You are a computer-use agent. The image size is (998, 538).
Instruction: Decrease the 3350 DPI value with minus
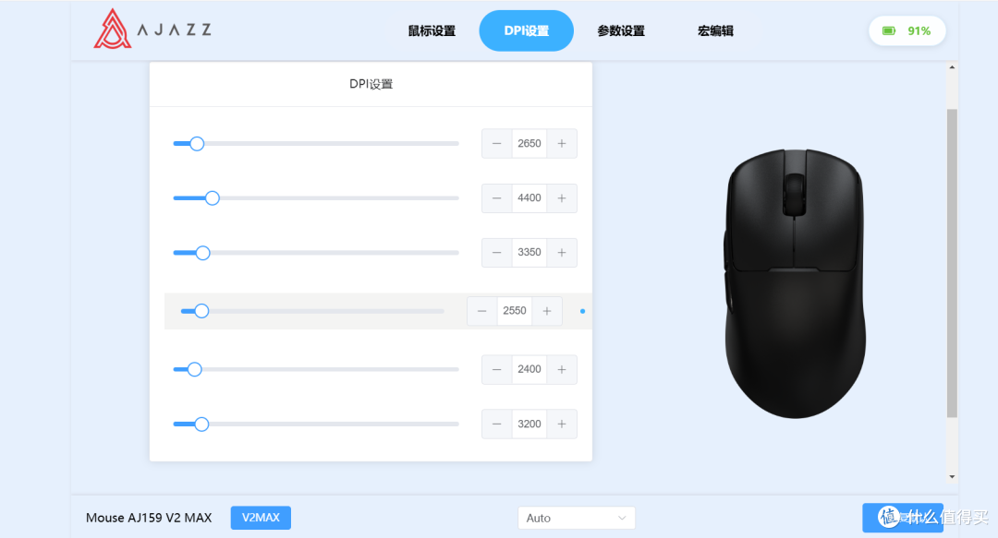497,253
